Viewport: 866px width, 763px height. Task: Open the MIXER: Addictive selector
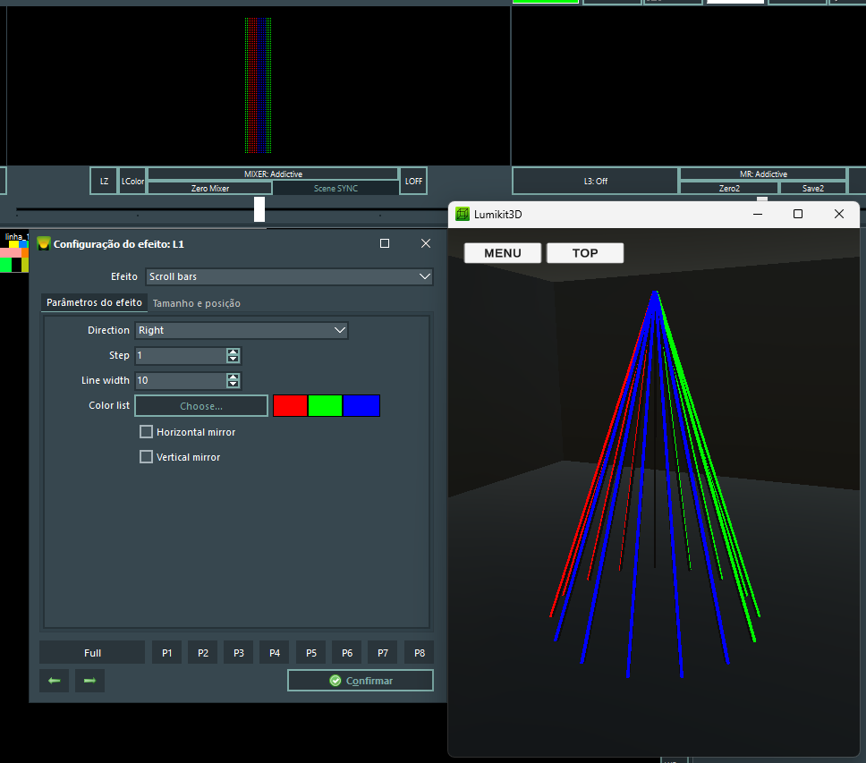[x=273, y=174]
